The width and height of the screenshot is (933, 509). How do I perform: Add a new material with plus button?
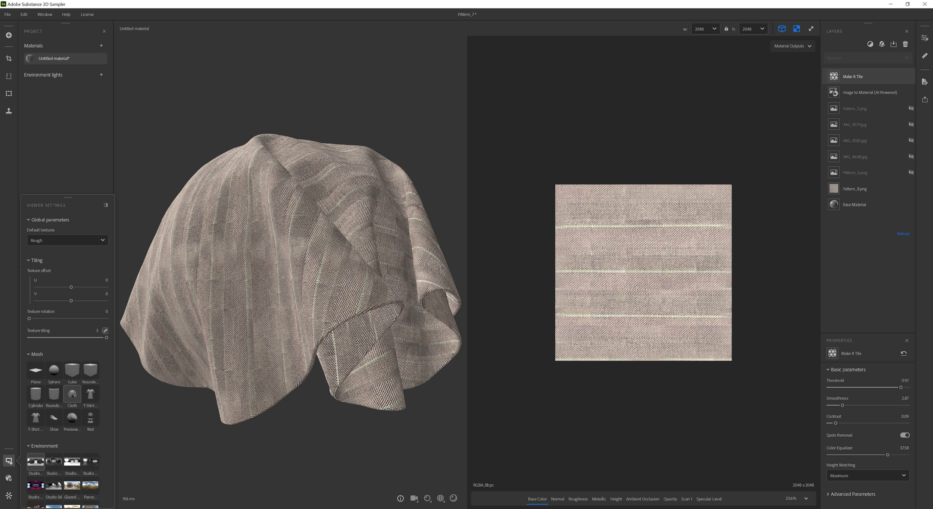click(x=101, y=45)
